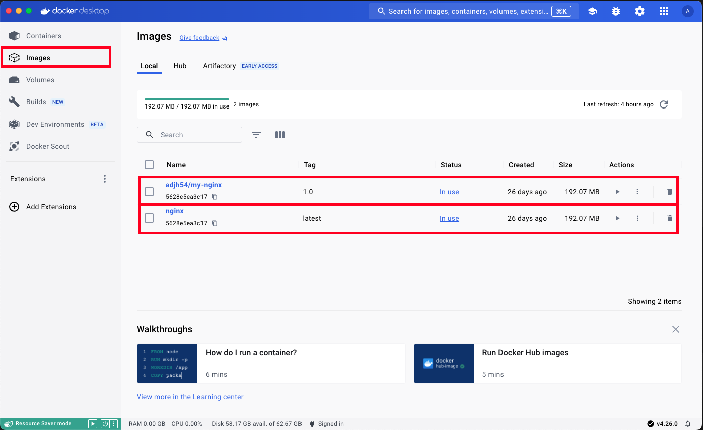The height and width of the screenshot is (430, 703).
Task: Open Resource Saver three-dot menu
Action: coord(114,424)
